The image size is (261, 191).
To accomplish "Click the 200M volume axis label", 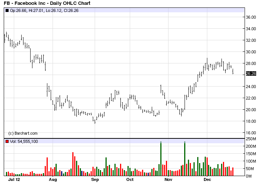I will click(251, 146).
